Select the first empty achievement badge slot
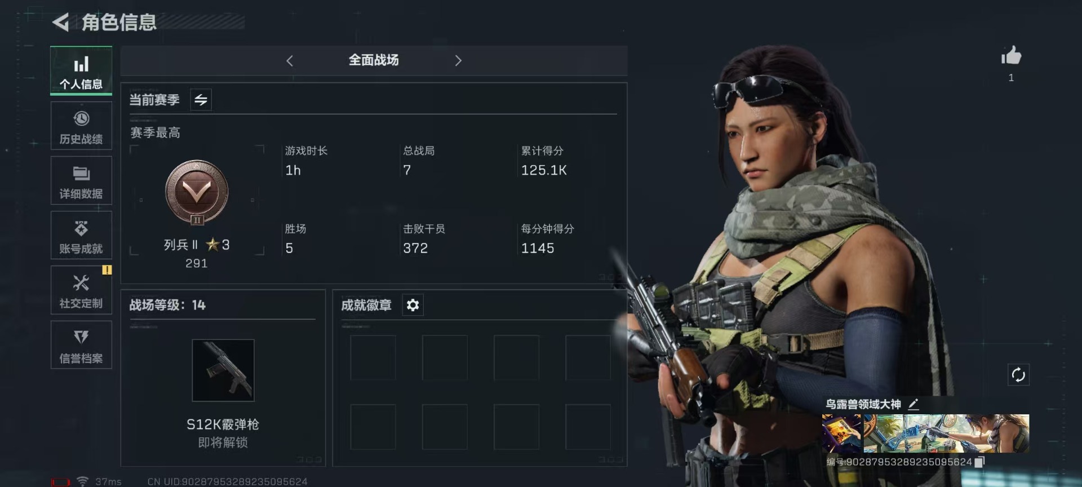This screenshot has width=1082, height=487. coord(373,358)
